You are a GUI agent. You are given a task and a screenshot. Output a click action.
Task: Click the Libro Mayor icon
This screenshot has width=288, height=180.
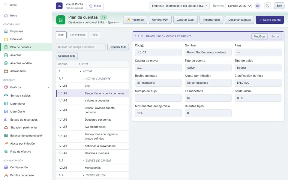[x=6, y=103]
